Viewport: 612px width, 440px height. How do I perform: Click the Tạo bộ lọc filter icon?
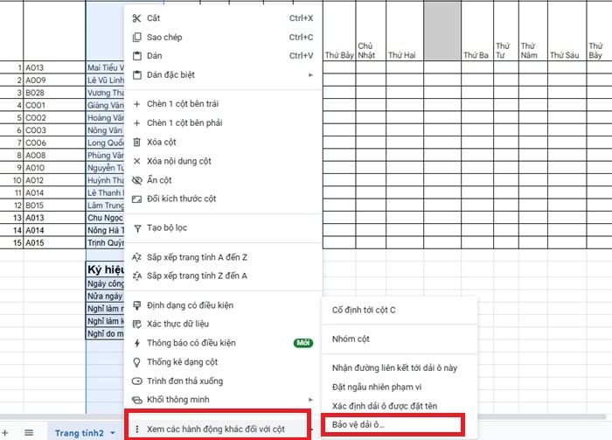[x=136, y=227]
